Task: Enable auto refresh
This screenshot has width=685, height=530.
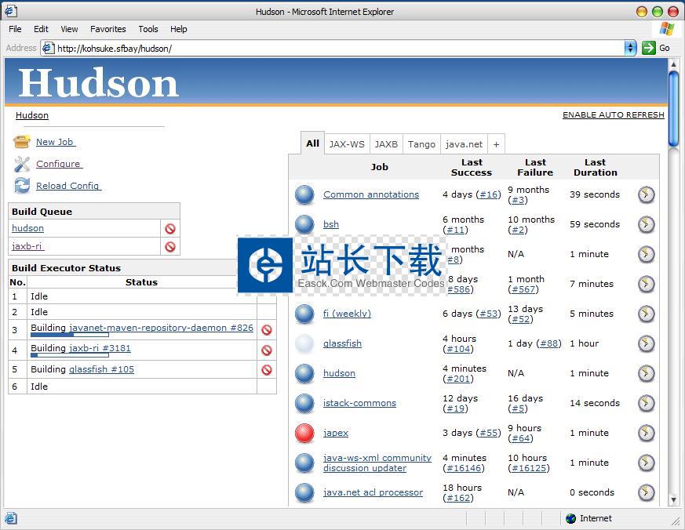Action: coord(613,115)
